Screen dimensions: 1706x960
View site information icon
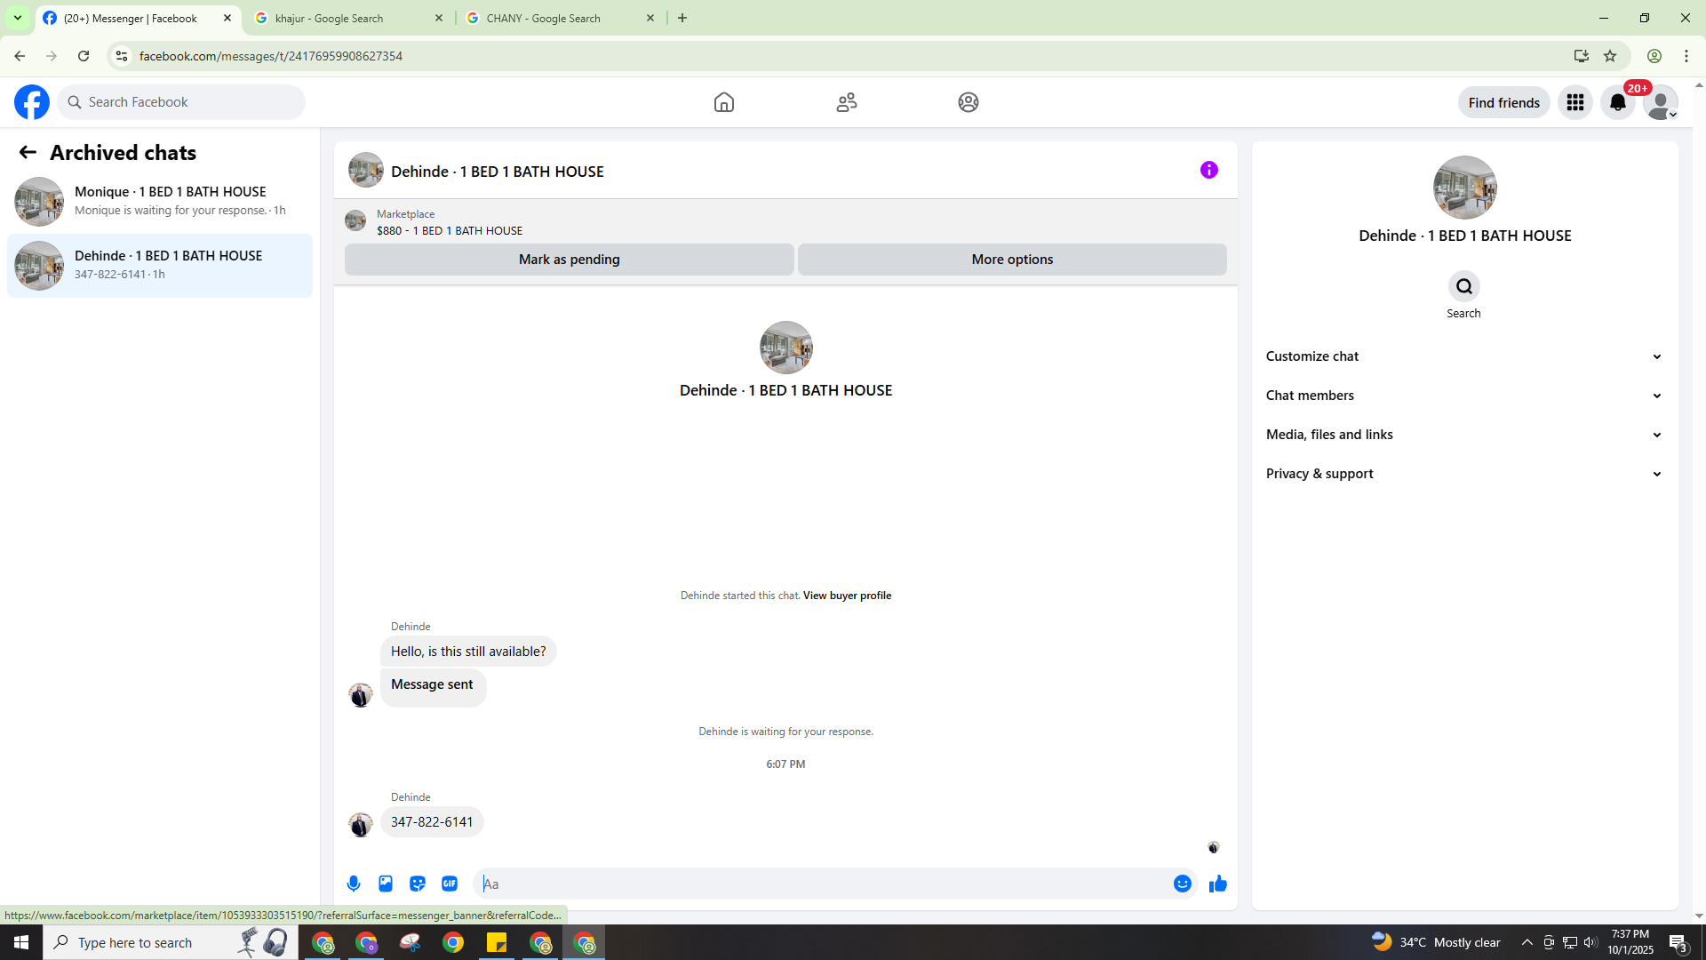pos(122,56)
